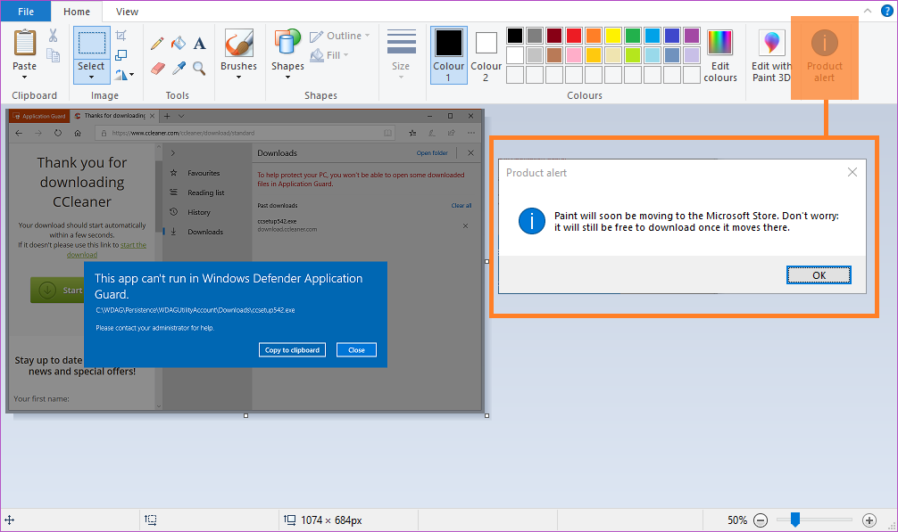This screenshot has height=532, width=898.
Task: Click the Shapes gallery icon
Action: click(x=287, y=43)
